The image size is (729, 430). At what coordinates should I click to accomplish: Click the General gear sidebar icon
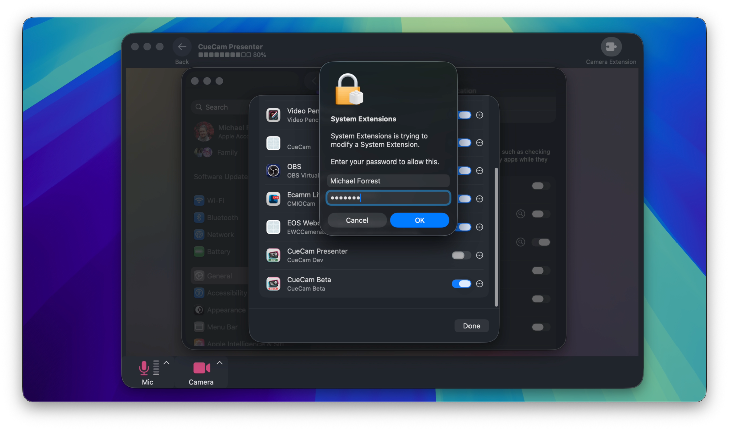pos(199,276)
